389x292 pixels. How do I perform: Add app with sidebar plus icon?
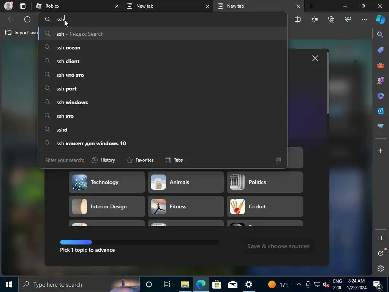380,151
